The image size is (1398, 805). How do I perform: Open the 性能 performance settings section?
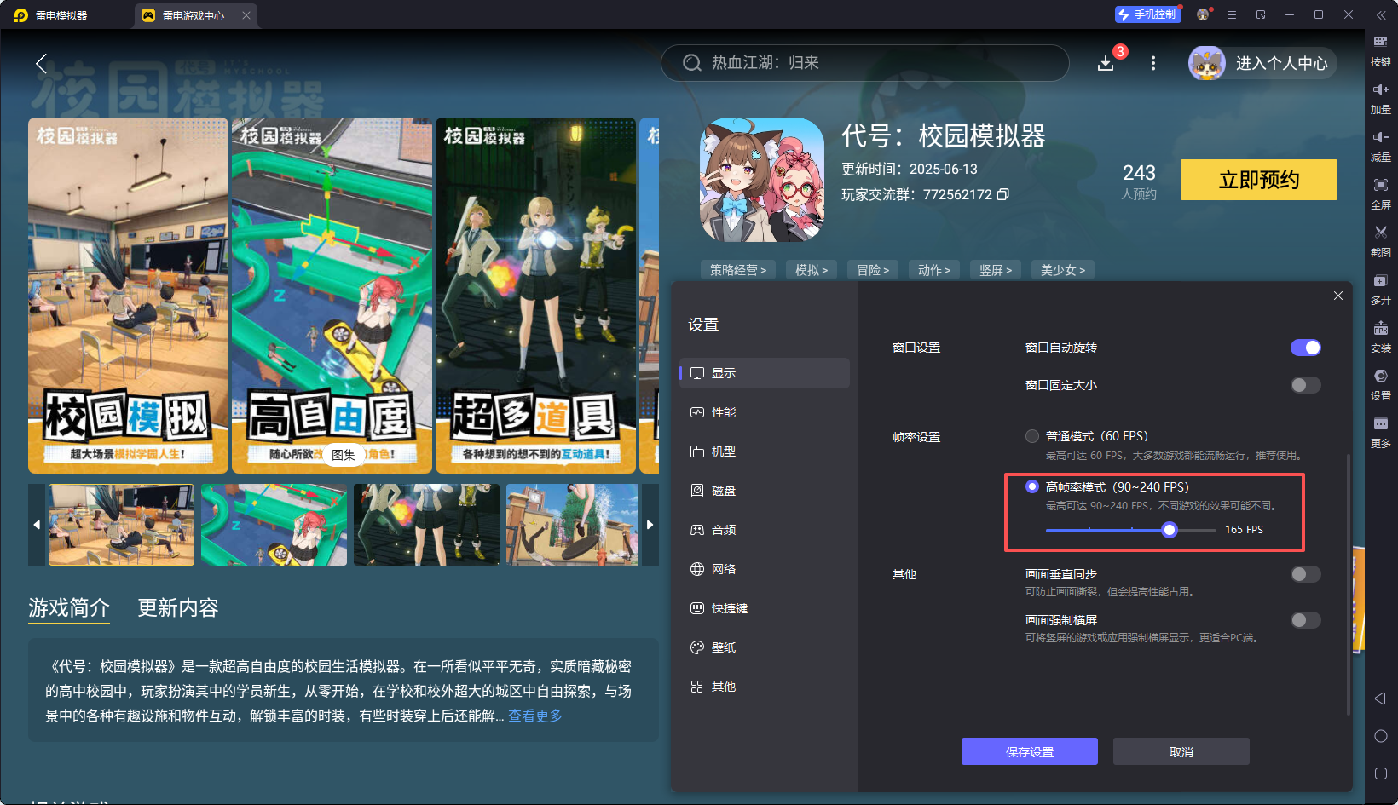765,412
